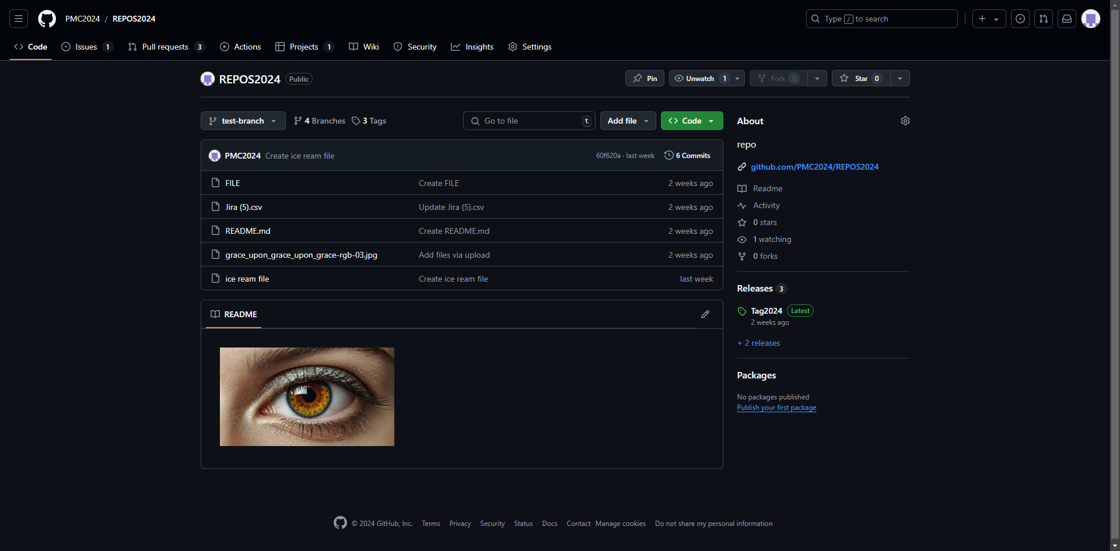Open the notifications inbox icon
Image resolution: width=1120 pixels, height=551 pixels.
1067,18
